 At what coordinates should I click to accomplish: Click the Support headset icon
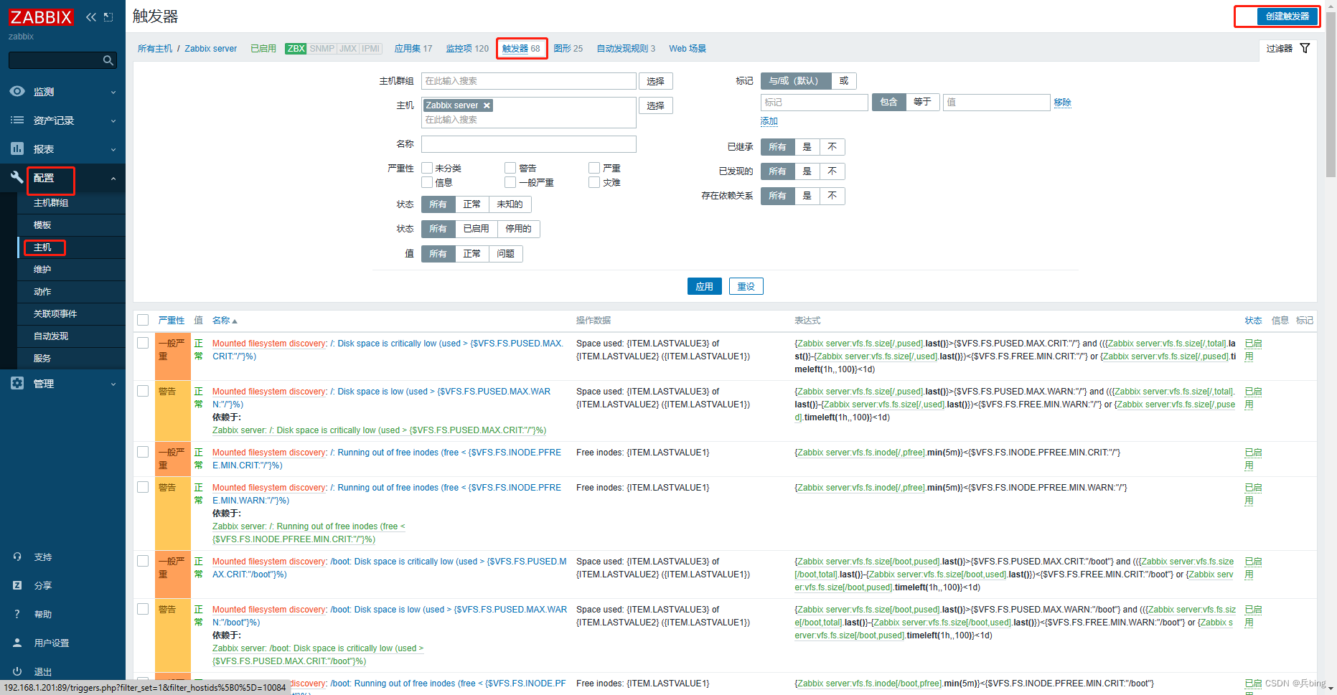[17, 557]
